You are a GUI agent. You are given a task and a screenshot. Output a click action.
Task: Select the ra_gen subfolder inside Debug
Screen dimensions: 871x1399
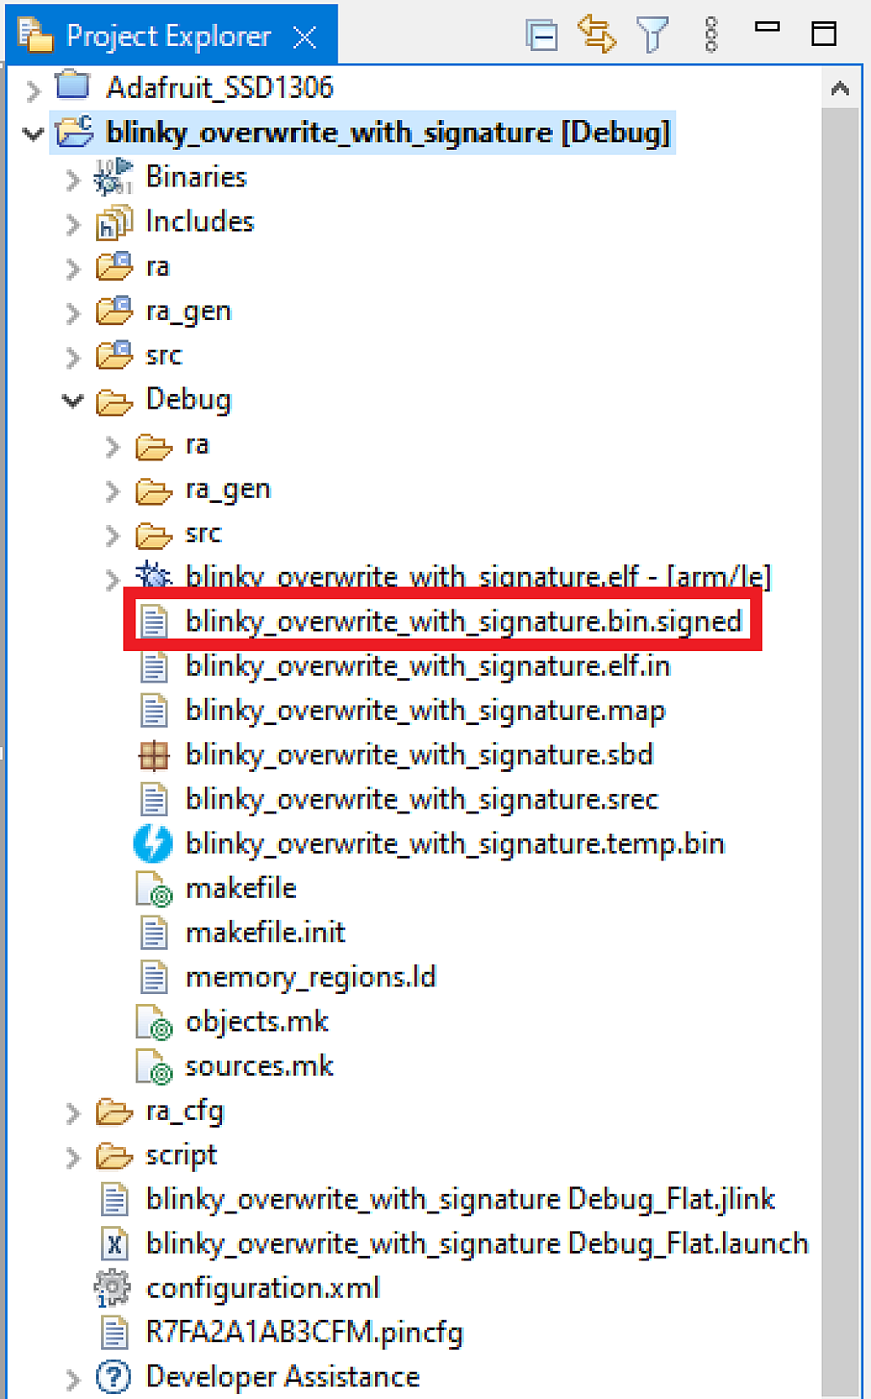[x=228, y=489]
